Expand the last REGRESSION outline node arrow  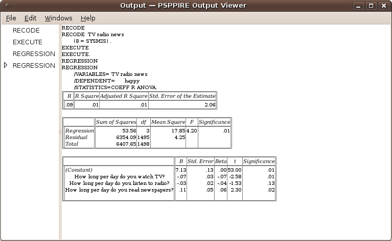(x=6, y=65)
